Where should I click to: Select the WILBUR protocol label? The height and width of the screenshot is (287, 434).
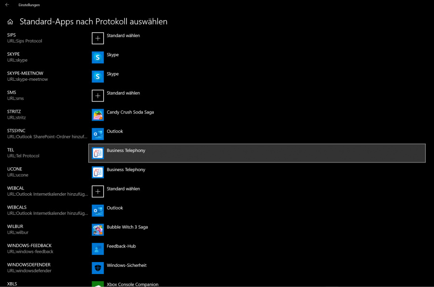pyautogui.click(x=15, y=226)
